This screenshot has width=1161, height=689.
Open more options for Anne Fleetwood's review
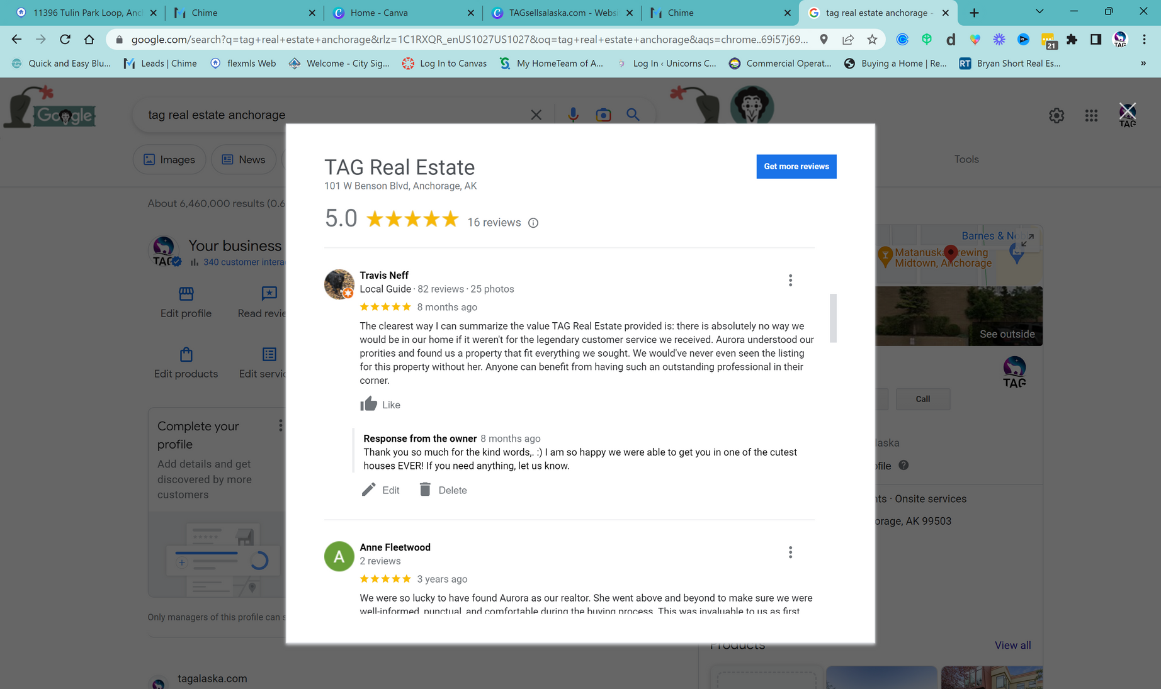click(790, 552)
